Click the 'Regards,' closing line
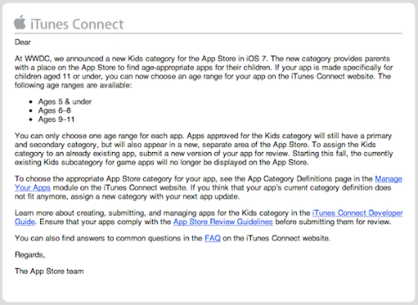Screen dimensions: 418x305 coord(30,255)
